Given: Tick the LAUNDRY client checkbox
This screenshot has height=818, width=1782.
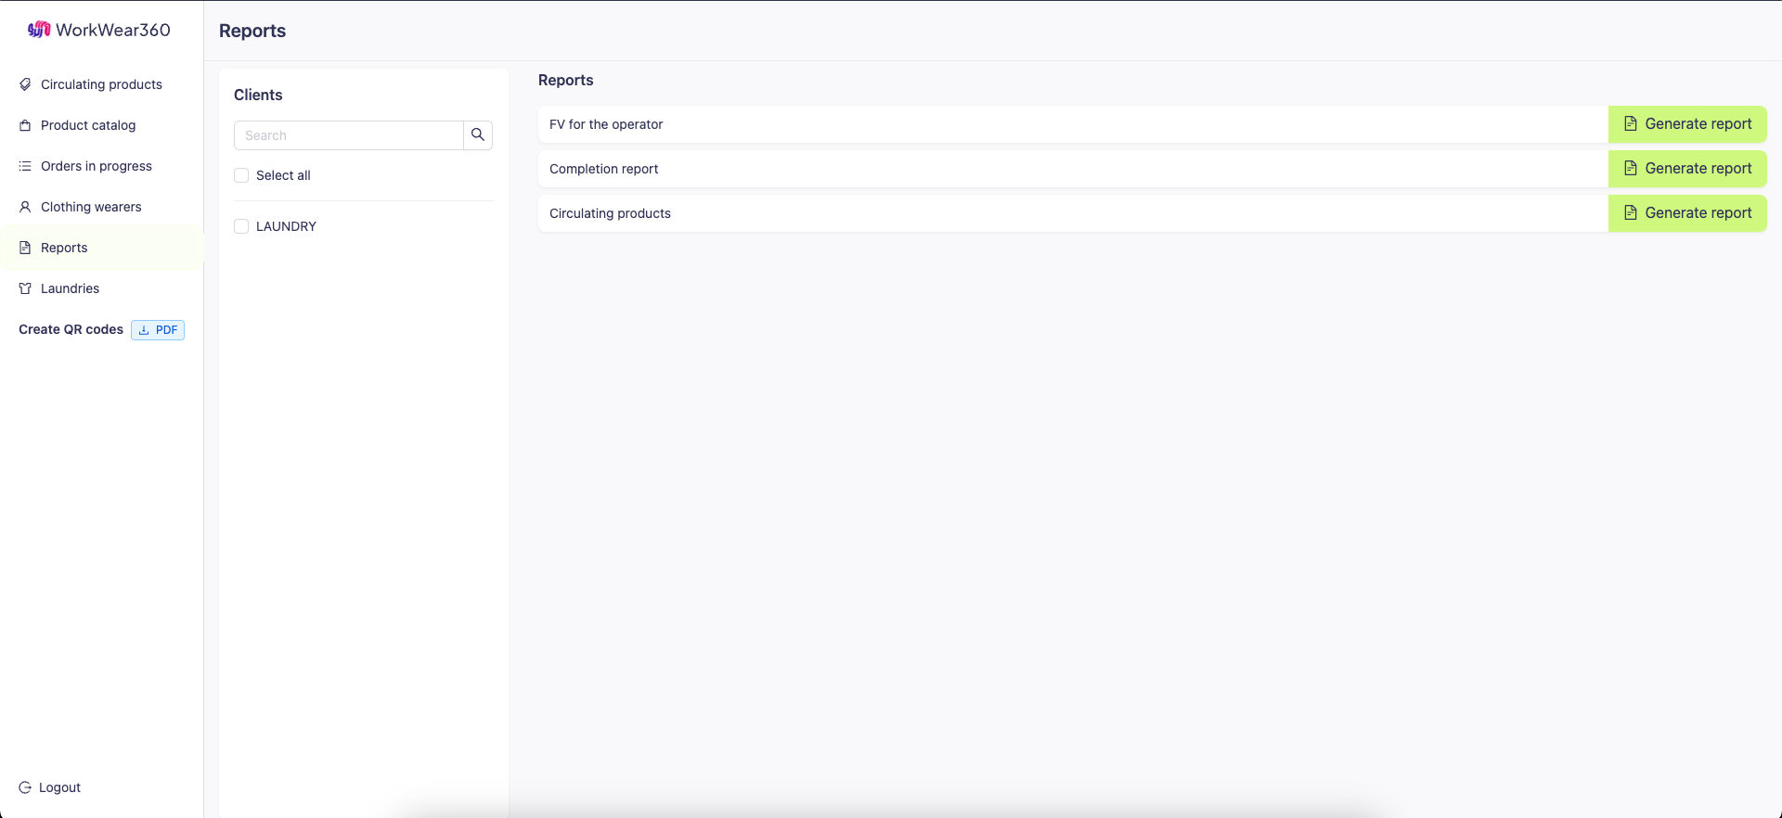Looking at the screenshot, I should [x=241, y=226].
